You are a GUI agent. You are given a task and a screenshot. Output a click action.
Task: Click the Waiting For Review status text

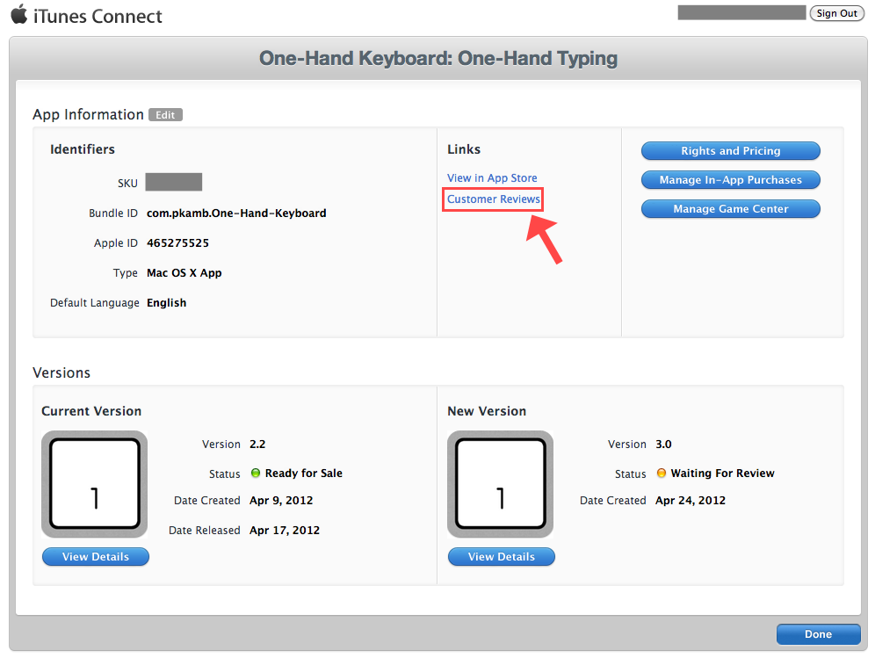[x=723, y=474]
